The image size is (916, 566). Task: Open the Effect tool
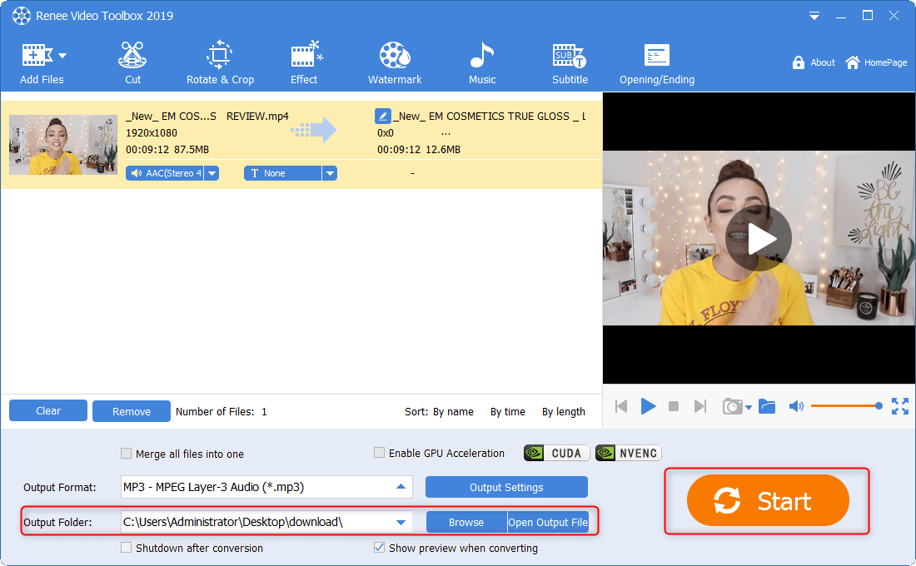pyautogui.click(x=304, y=63)
